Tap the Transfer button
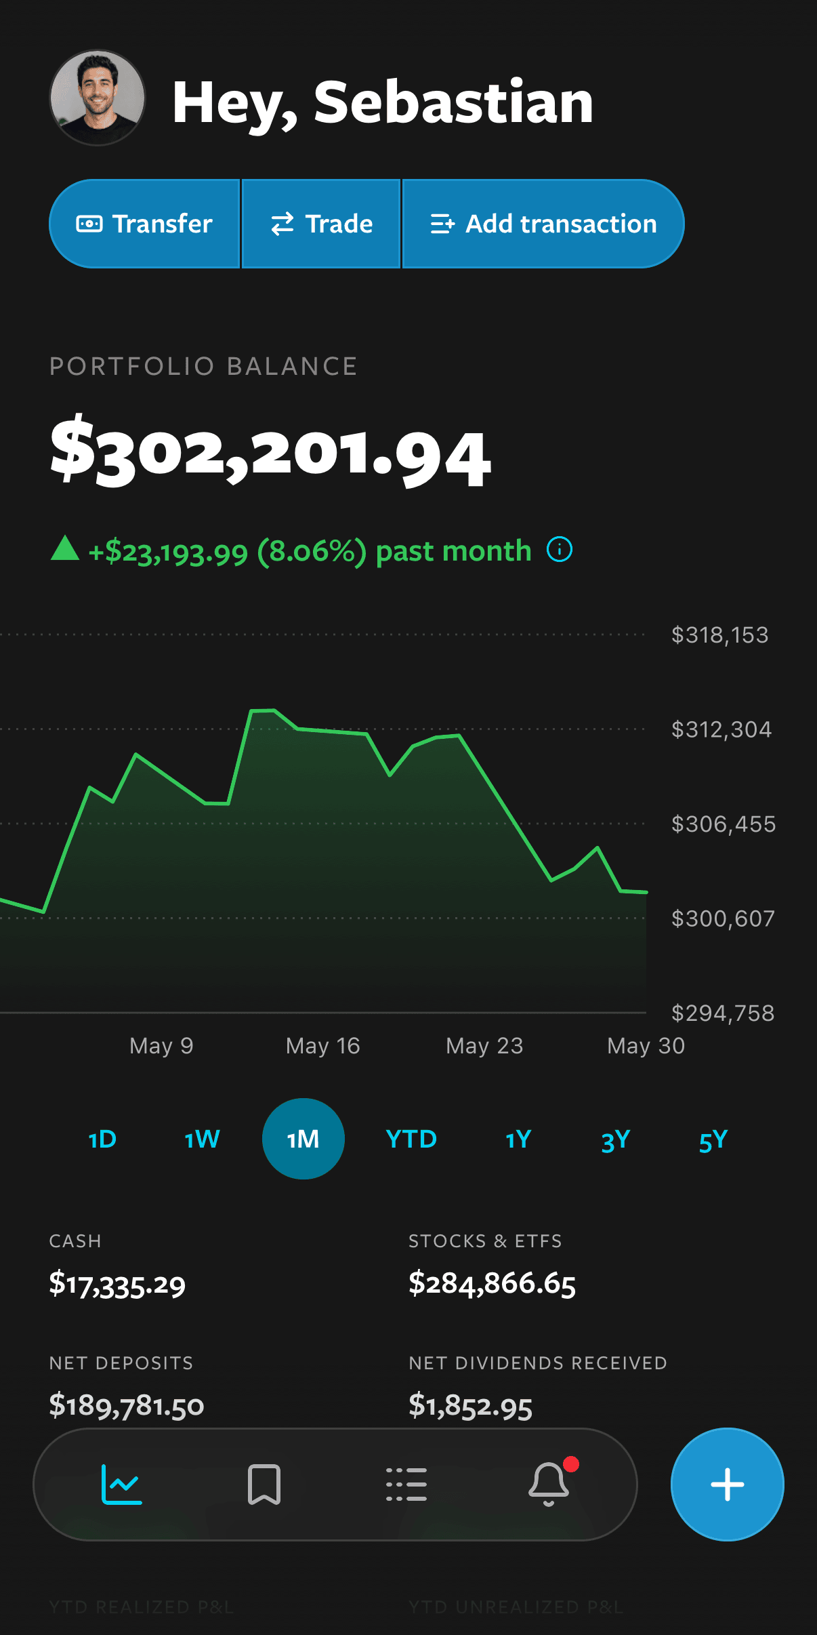This screenshot has width=817, height=1635. tap(145, 224)
